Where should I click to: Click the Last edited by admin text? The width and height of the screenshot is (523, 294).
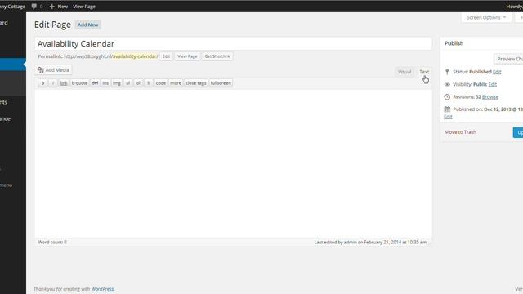pyautogui.click(x=370, y=242)
